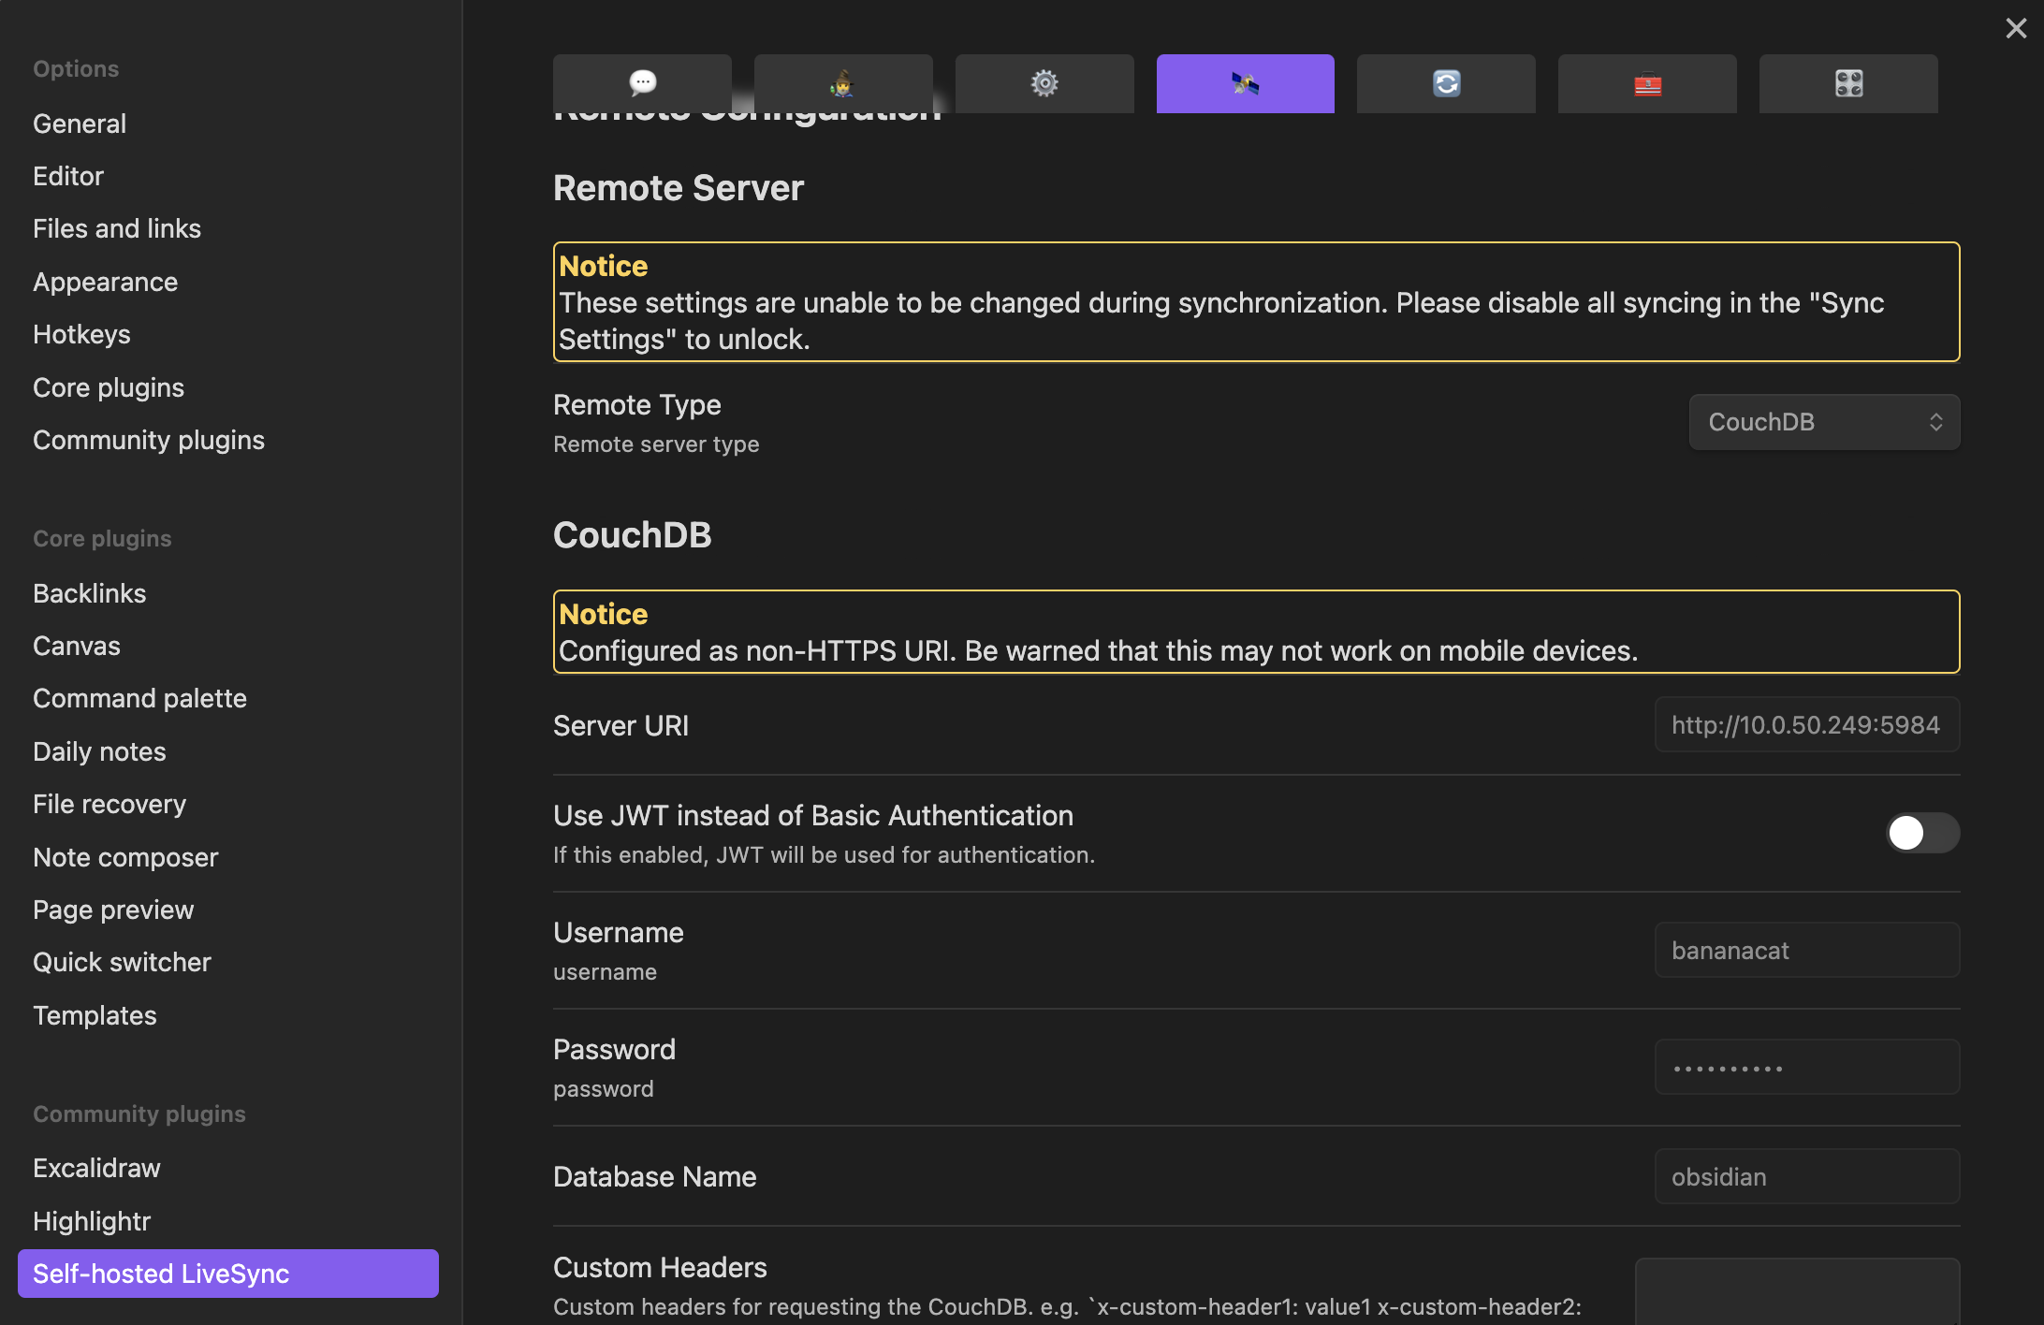The width and height of the screenshot is (2044, 1325).
Task: Click the Password input field
Action: 1806,1068
